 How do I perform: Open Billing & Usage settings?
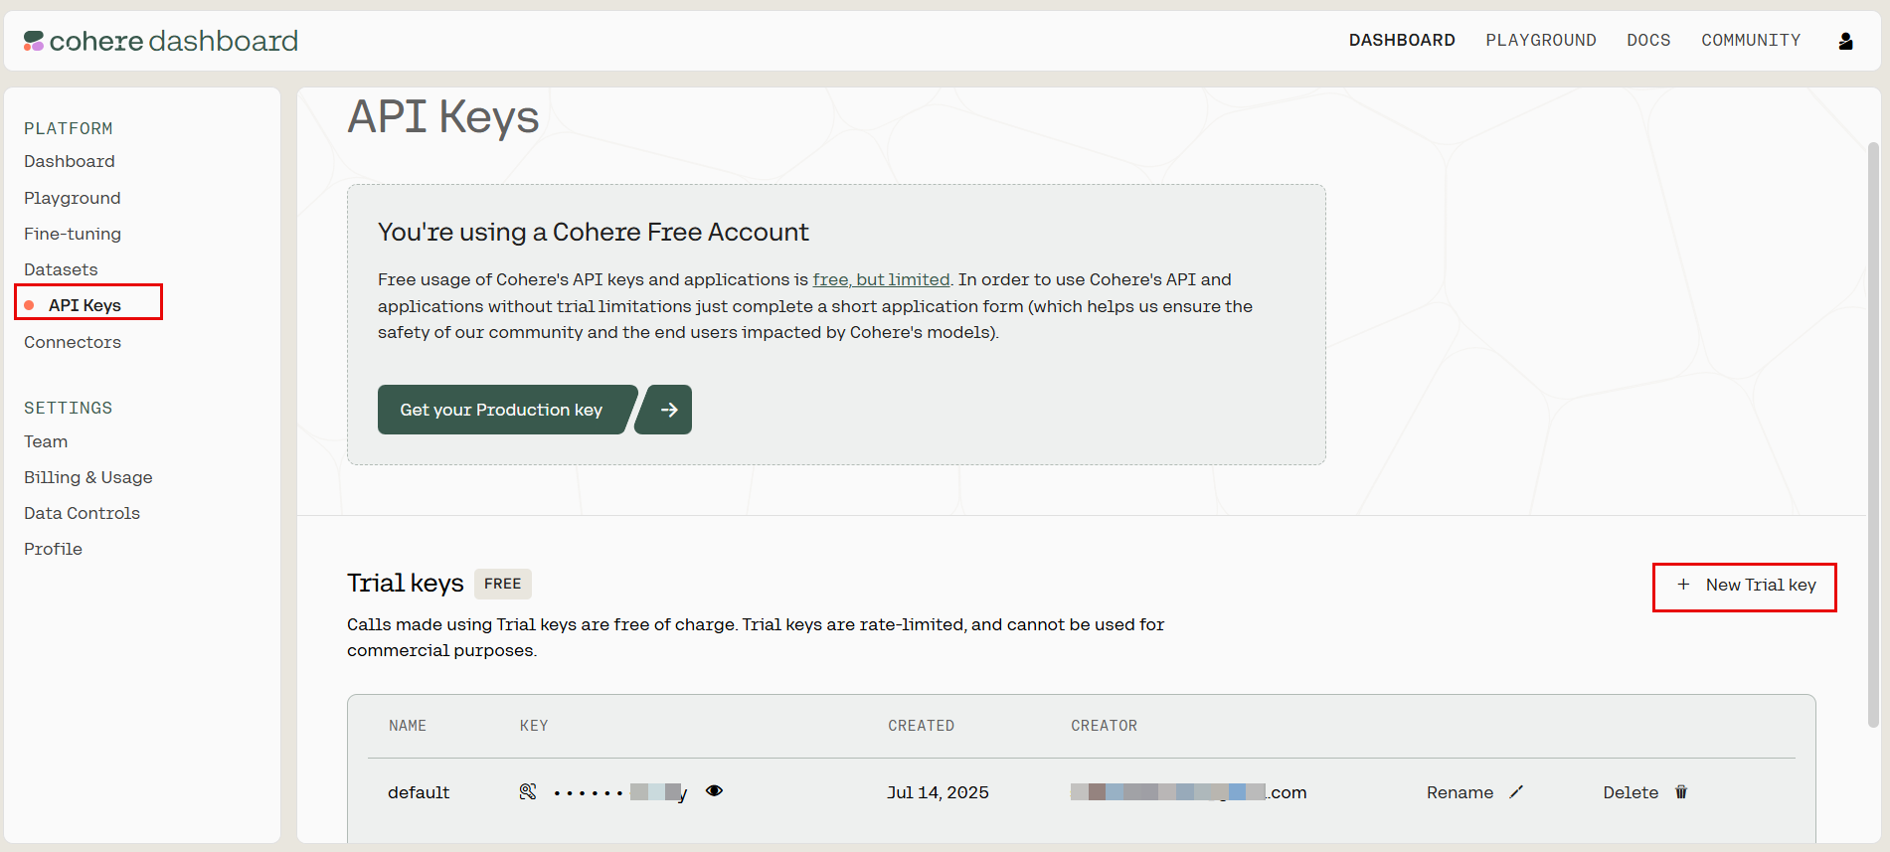88,477
